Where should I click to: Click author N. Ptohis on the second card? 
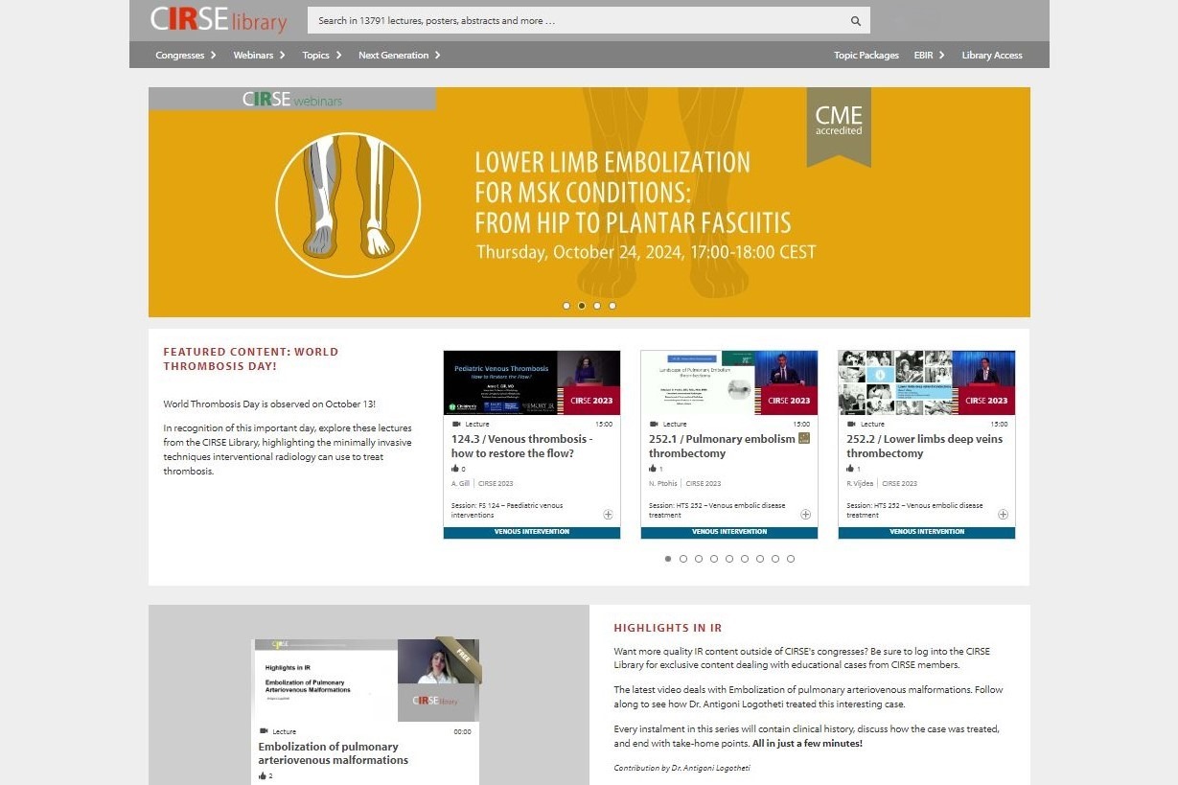click(x=662, y=483)
